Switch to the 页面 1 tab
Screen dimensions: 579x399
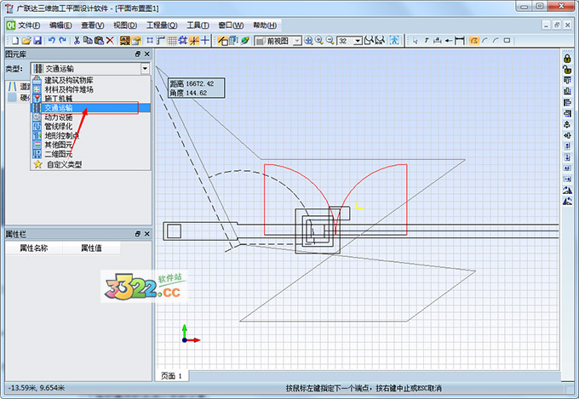[172, 375]
